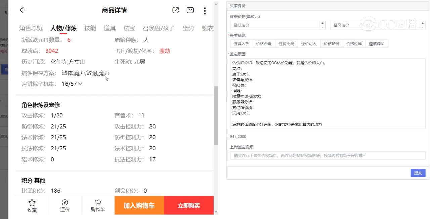Open the three-dot more options menu
This screenshot has height=219, width=430.
205,11
